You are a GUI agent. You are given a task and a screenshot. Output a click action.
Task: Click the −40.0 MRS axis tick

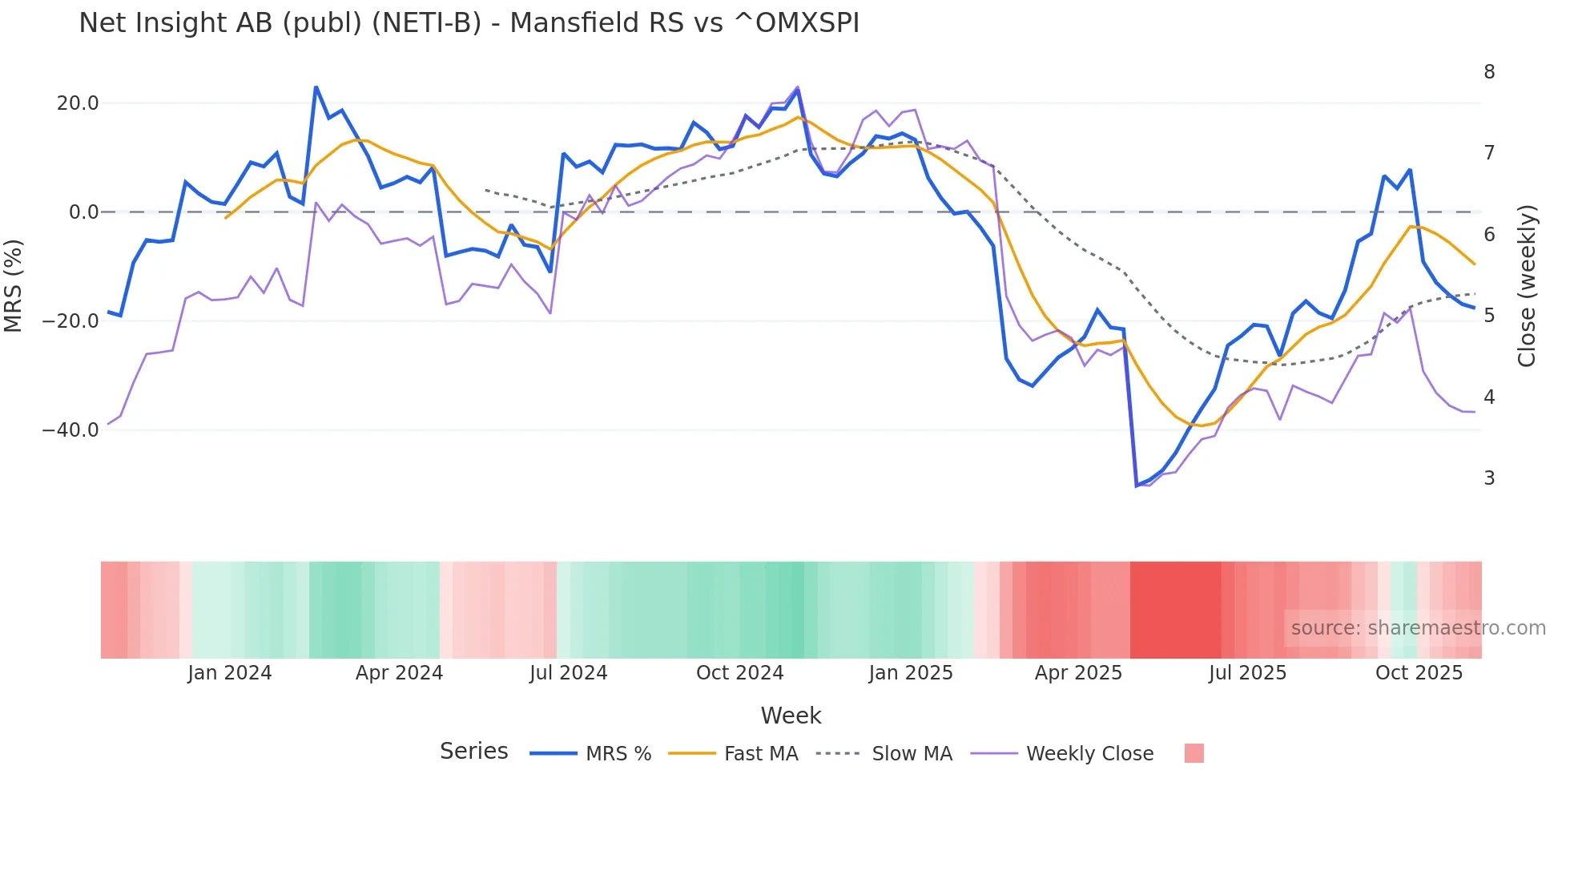[x=70, y=430]
